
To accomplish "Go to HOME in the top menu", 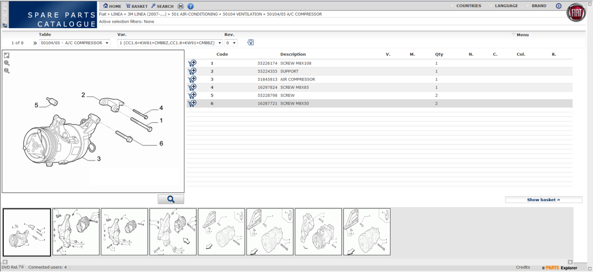I will coord(115,6).
